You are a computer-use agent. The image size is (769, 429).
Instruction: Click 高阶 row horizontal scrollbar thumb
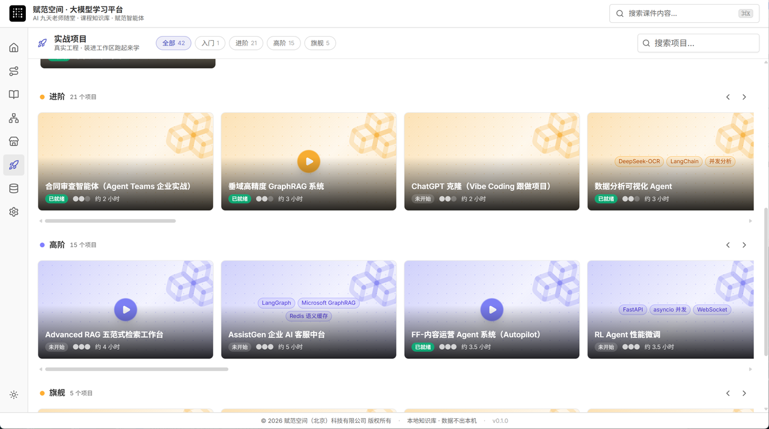click(x=137, y=369)
